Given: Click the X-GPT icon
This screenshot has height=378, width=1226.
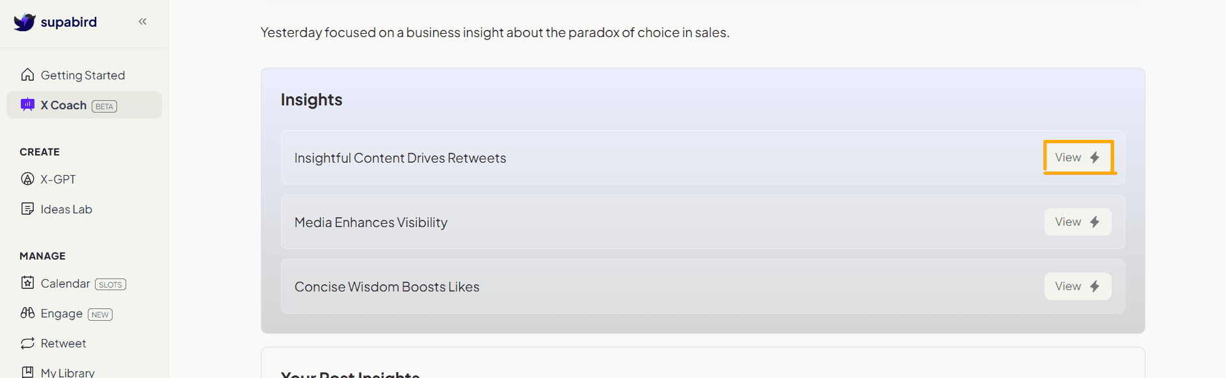Looking at the screenshot, I should [x=27, y=179].
